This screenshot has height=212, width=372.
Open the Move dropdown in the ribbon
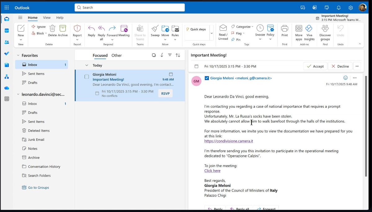click(165, 39)
